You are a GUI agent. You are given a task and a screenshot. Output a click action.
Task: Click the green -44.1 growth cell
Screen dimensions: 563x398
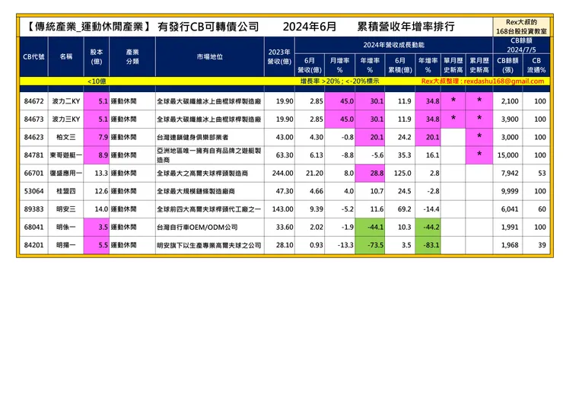click(370, 227)
